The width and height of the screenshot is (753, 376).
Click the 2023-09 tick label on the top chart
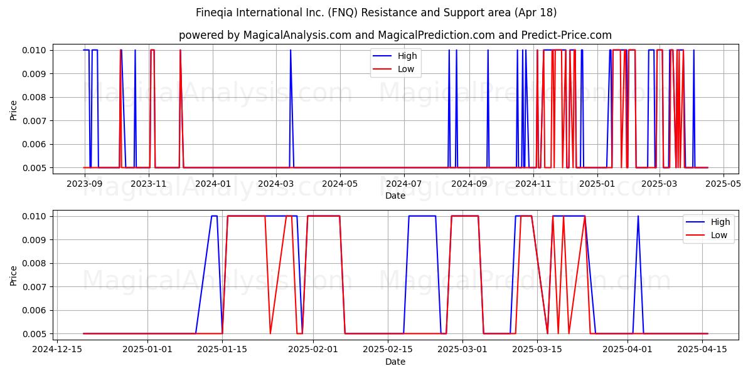[x=85, y=184]
